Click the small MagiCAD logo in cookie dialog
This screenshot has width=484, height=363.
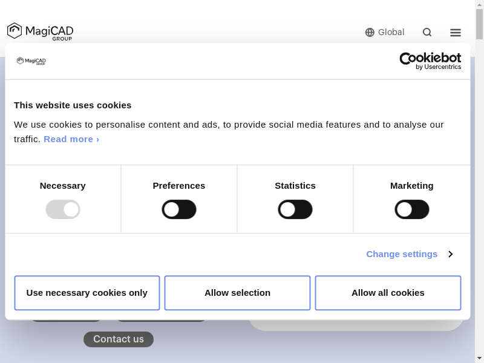[31, 60]
